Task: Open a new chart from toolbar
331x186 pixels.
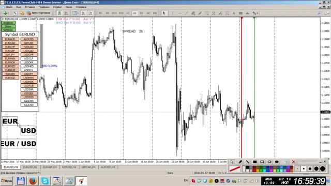Action: (x=5, y=13)
